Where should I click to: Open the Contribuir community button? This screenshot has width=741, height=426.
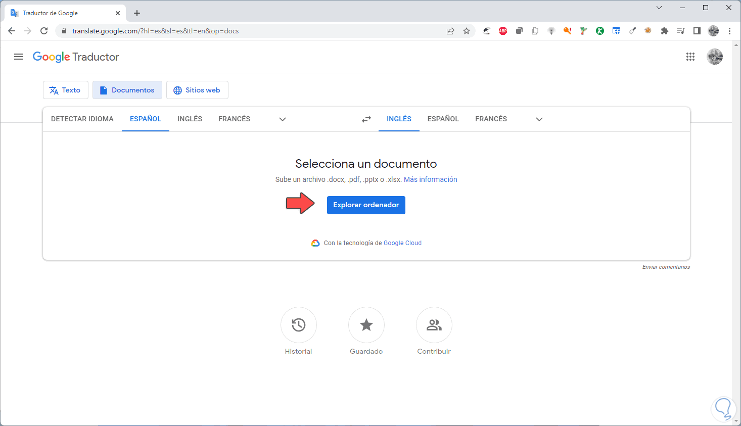[x=434, y=325]
